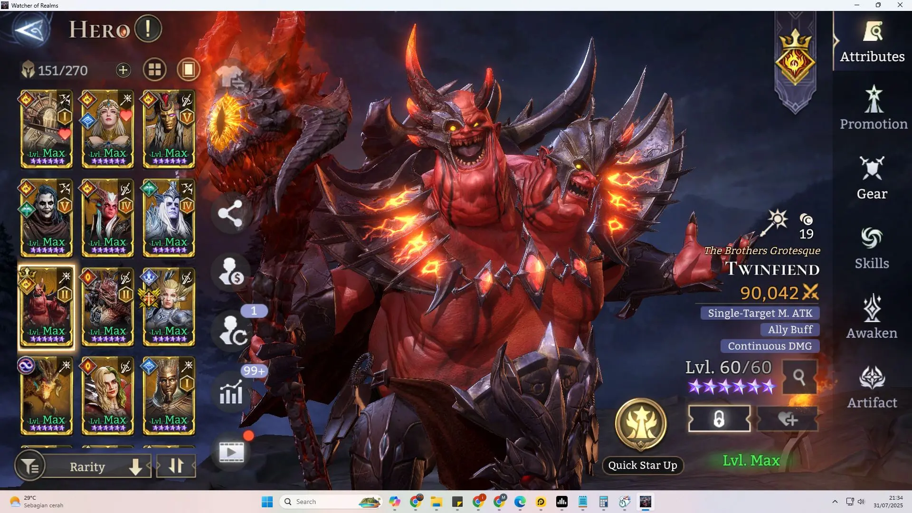Screen dimensions: 912x513
Task: Click the 151/270 hero count
Action: click(x=63, y=70)
